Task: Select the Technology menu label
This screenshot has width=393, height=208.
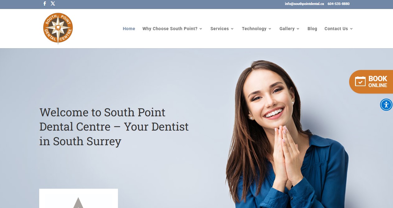Action: point(254,29)
